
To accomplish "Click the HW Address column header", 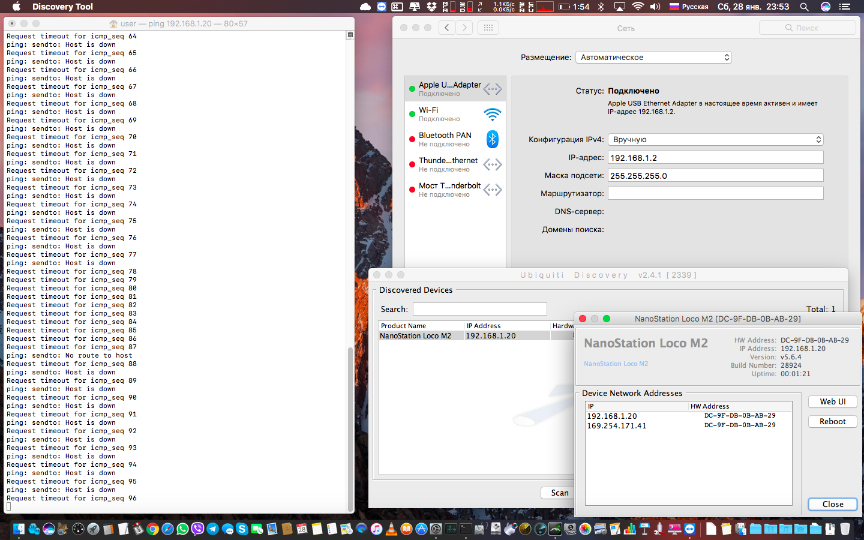I will pos(740,406).
